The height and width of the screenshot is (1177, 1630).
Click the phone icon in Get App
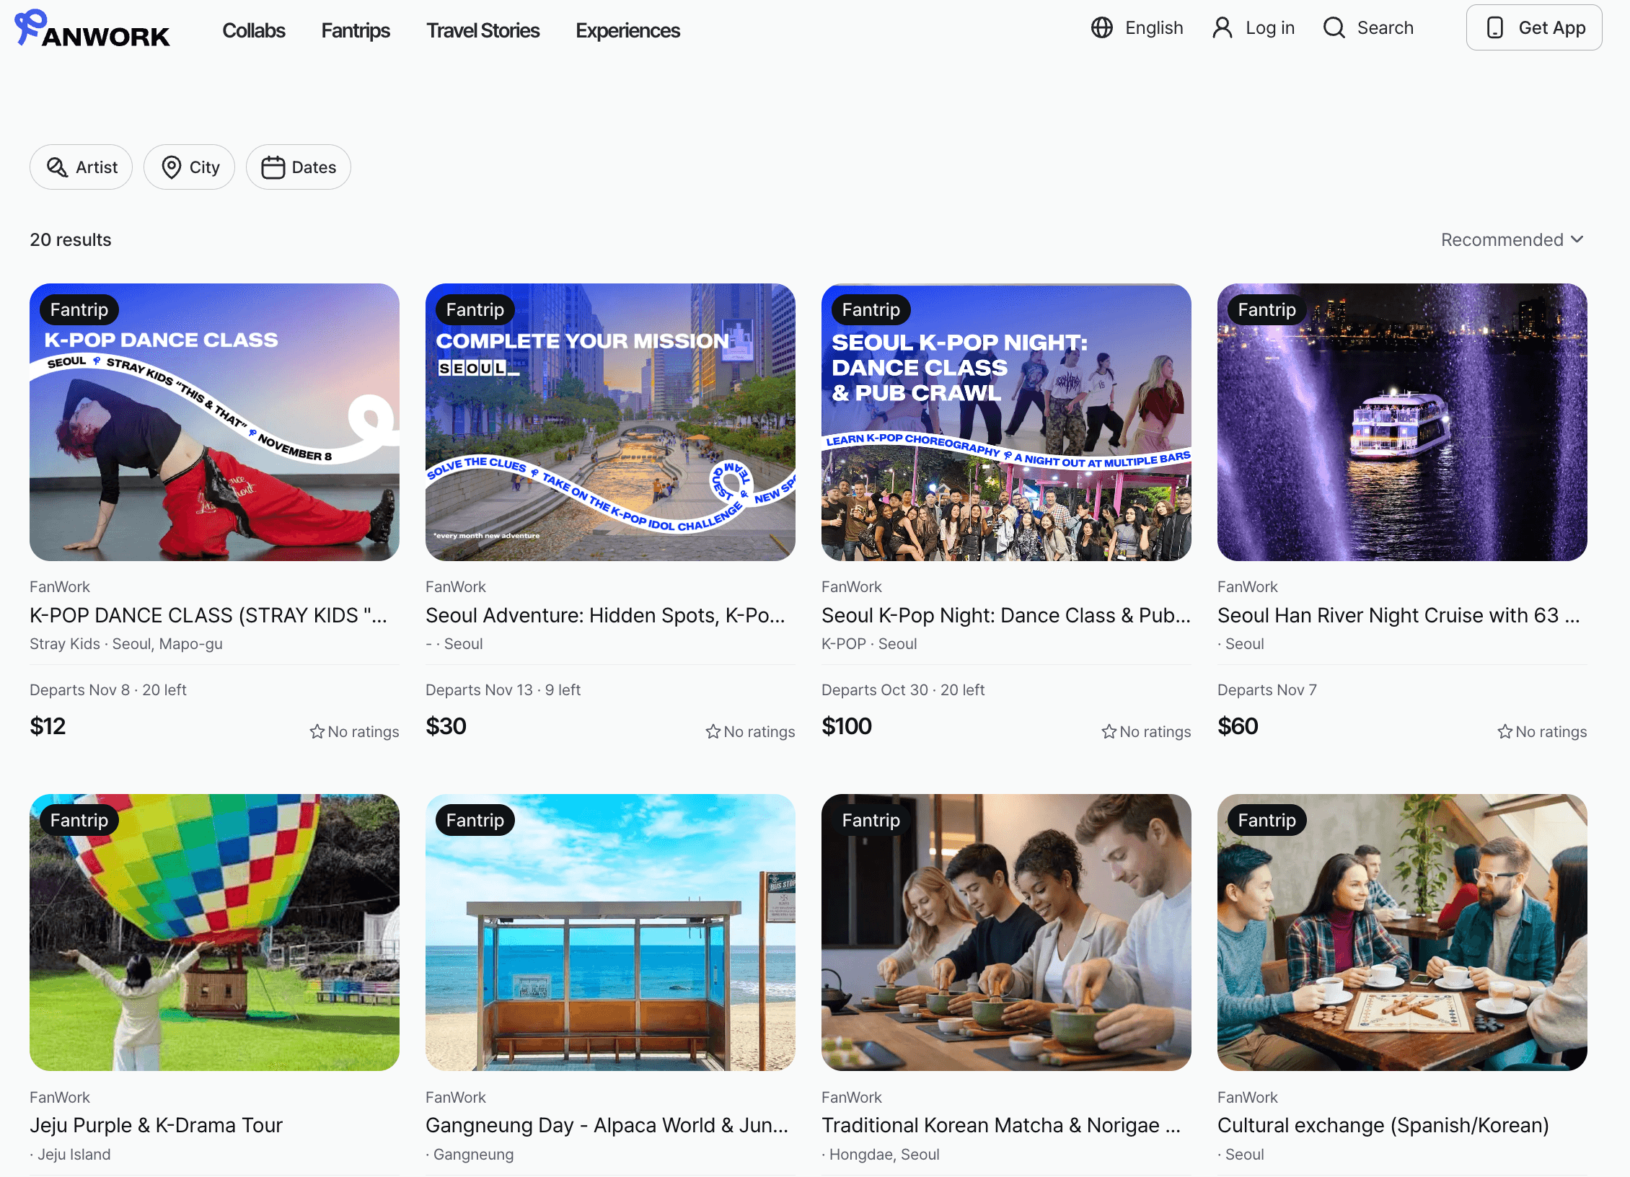click(1494, 27)
